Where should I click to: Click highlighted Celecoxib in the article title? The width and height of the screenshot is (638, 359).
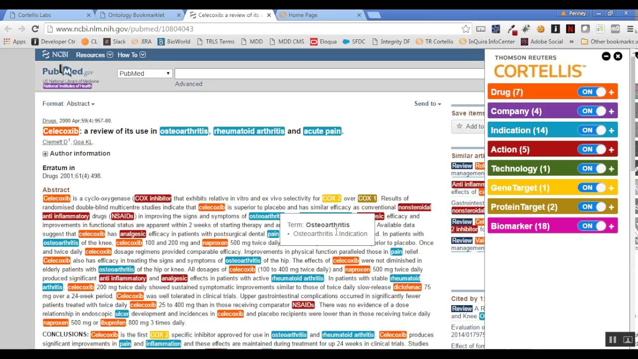tap(61, 131)
